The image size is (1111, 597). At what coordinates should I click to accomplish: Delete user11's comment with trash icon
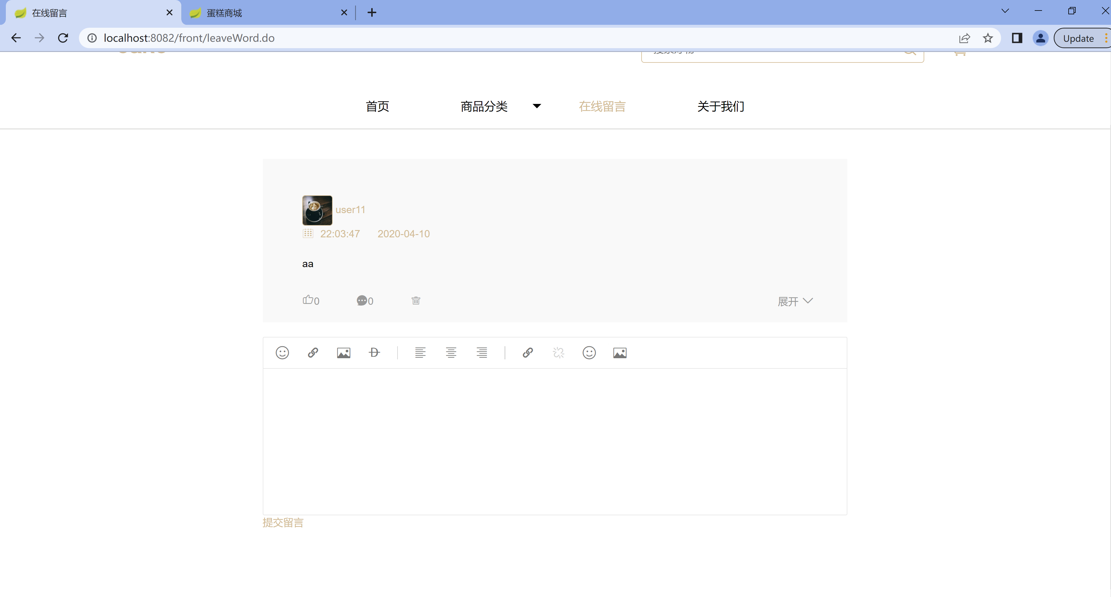[x=415, y=300]
